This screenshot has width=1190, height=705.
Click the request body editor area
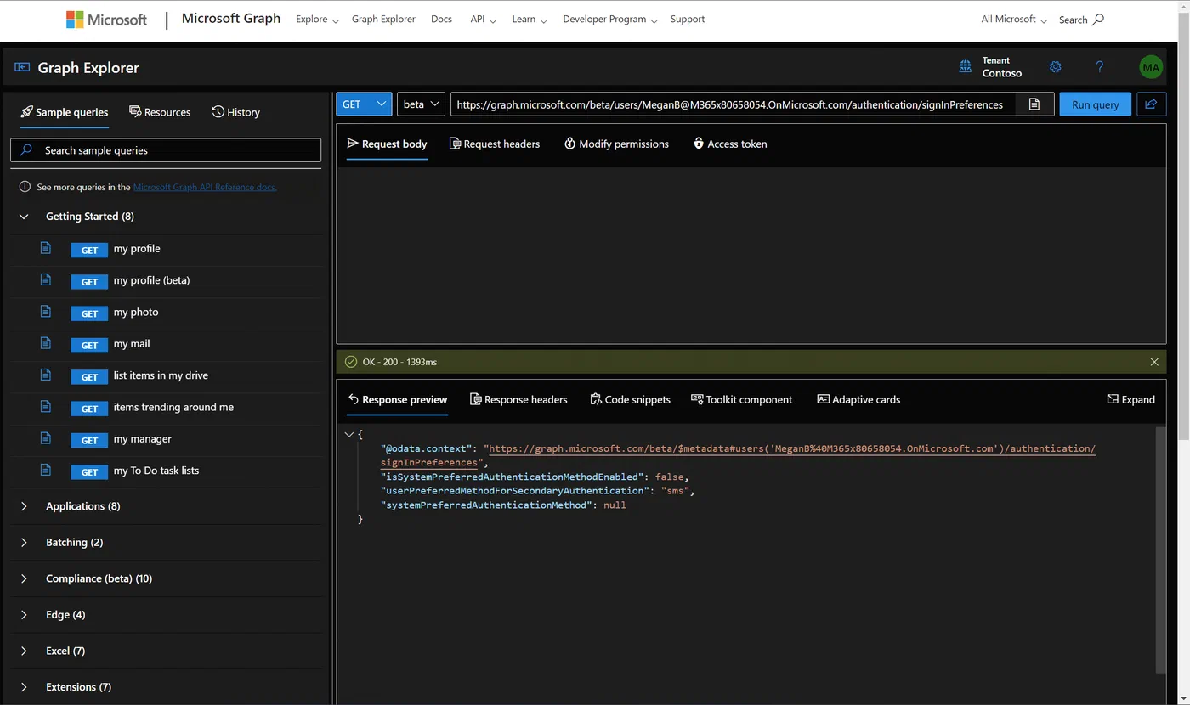(751, 255)
